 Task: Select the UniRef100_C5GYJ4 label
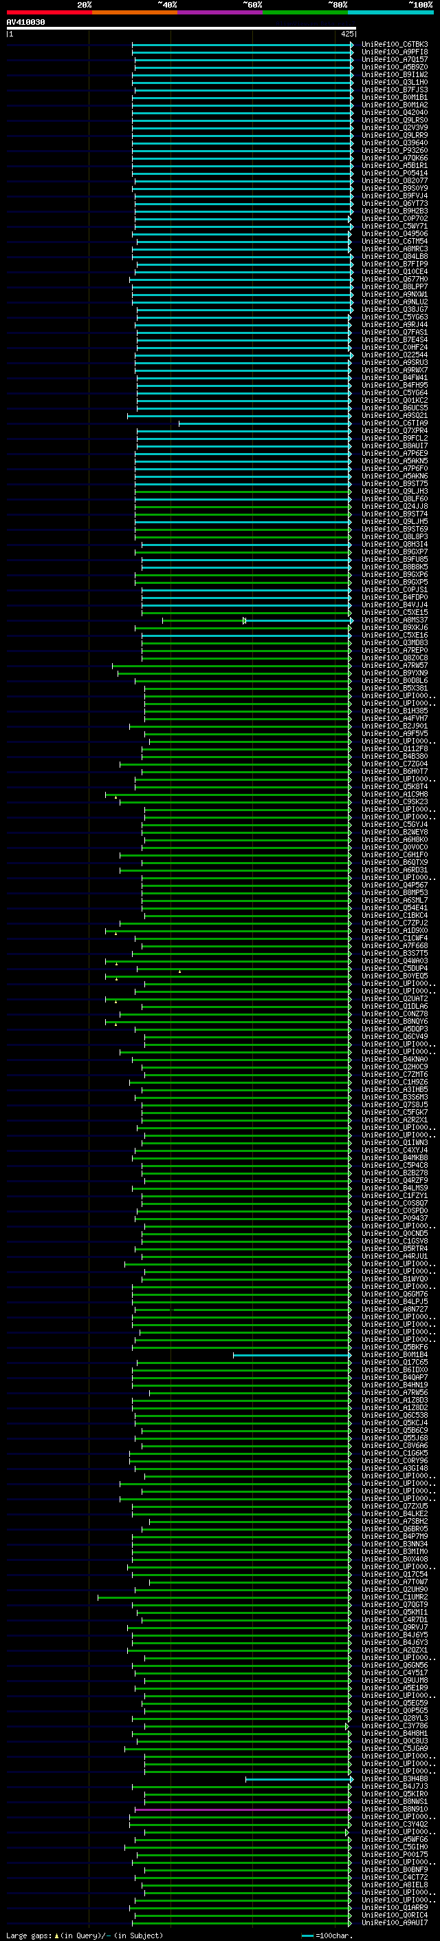click(394, 824)
